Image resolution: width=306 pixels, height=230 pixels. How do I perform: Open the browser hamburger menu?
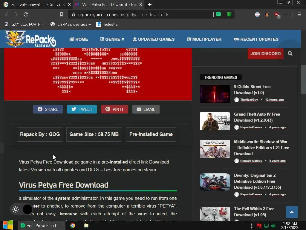299,14
